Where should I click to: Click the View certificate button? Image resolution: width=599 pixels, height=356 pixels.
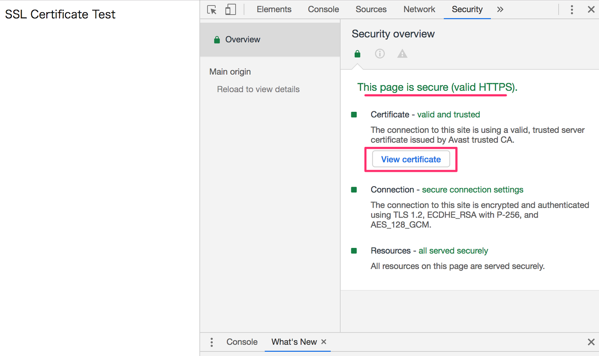[x=411, y=160]
